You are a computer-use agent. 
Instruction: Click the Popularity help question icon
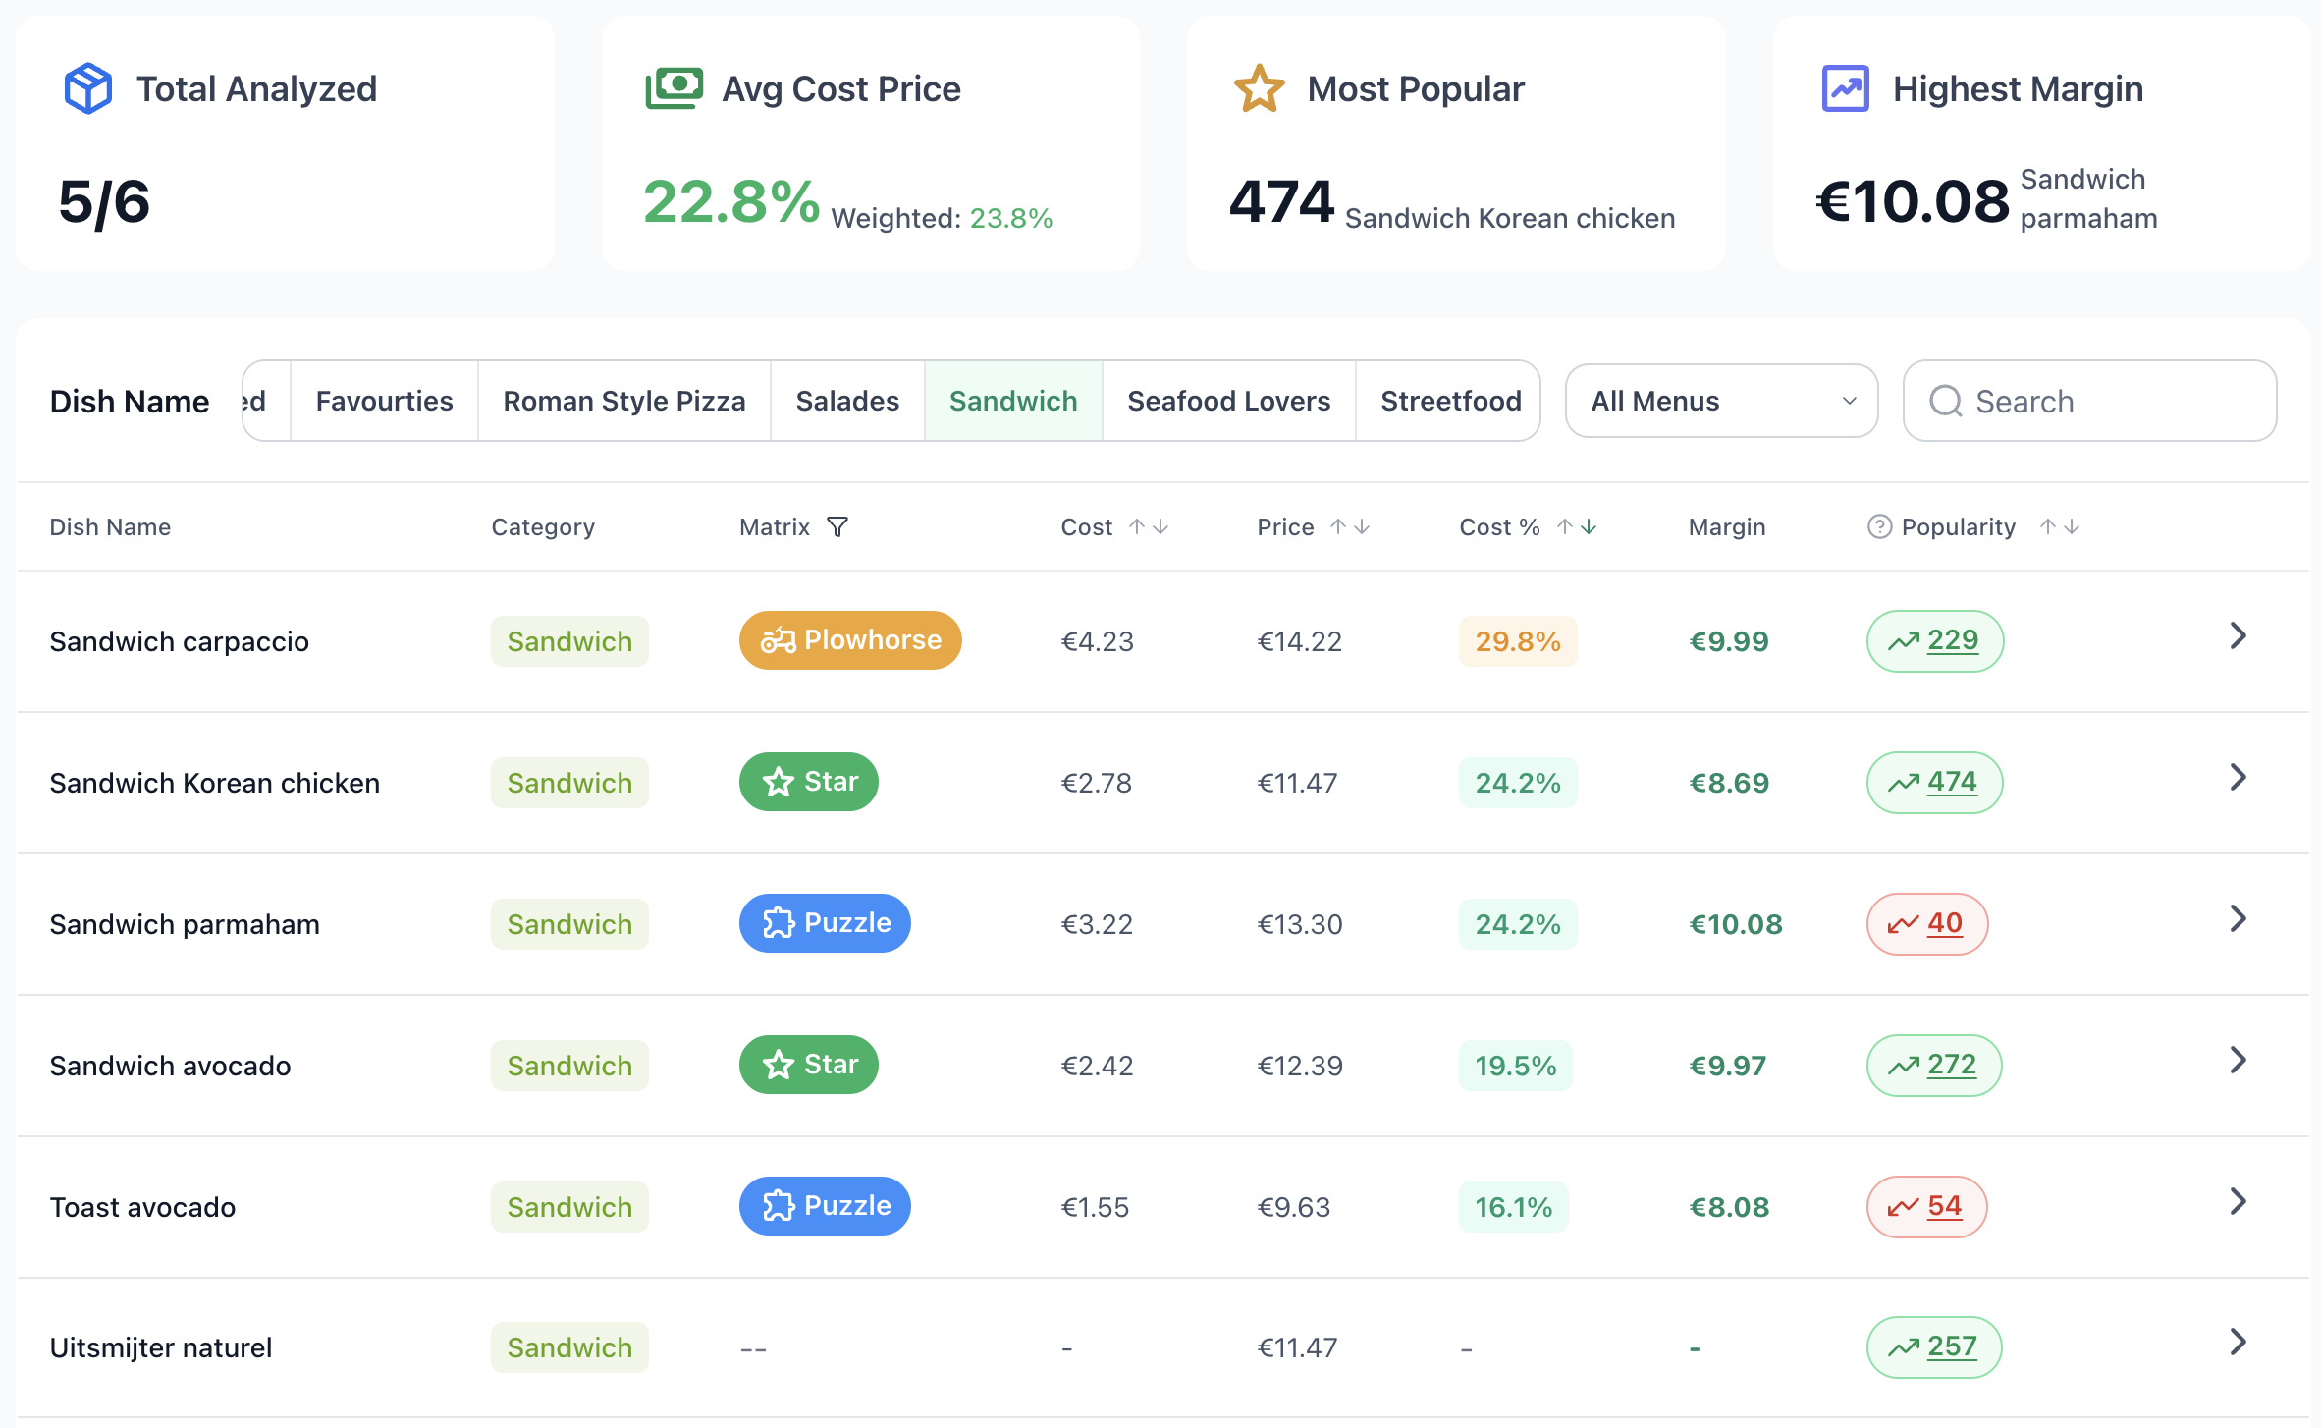pos(1879,527)
